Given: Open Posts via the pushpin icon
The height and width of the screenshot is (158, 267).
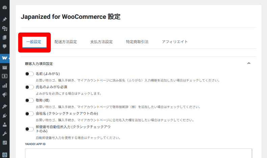Looking at the screenshot, I should pos(5,19).
